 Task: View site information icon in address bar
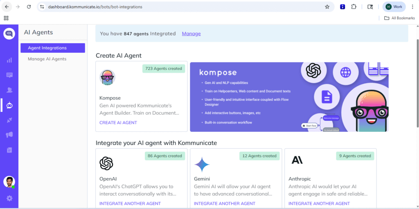42,7
